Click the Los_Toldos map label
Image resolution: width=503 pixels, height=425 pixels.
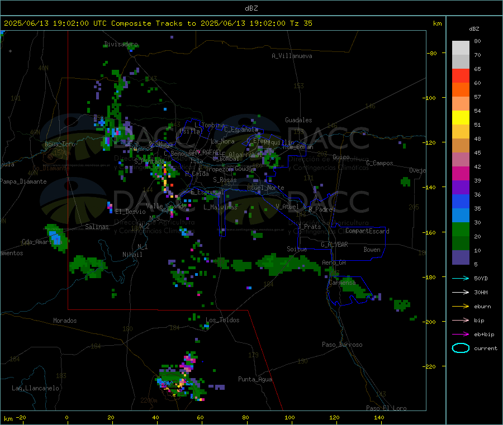point(222,320)
